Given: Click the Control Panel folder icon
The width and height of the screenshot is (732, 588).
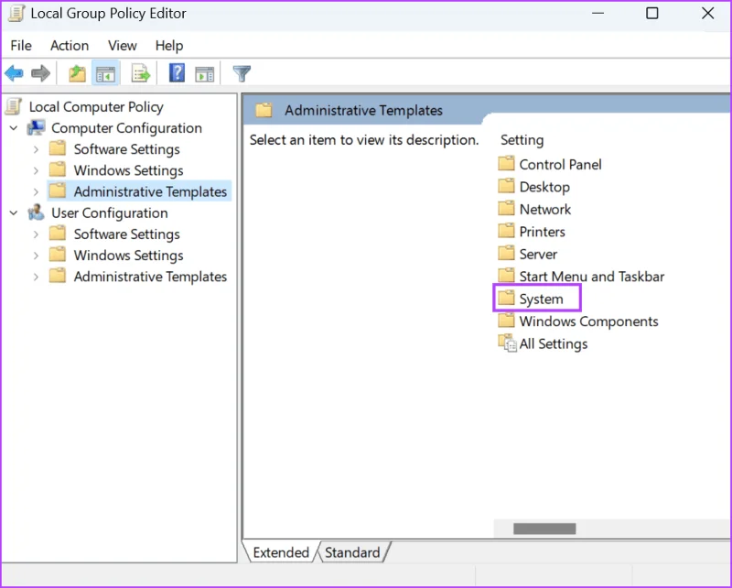Looking at the screenshot, I should pos(506,164).
